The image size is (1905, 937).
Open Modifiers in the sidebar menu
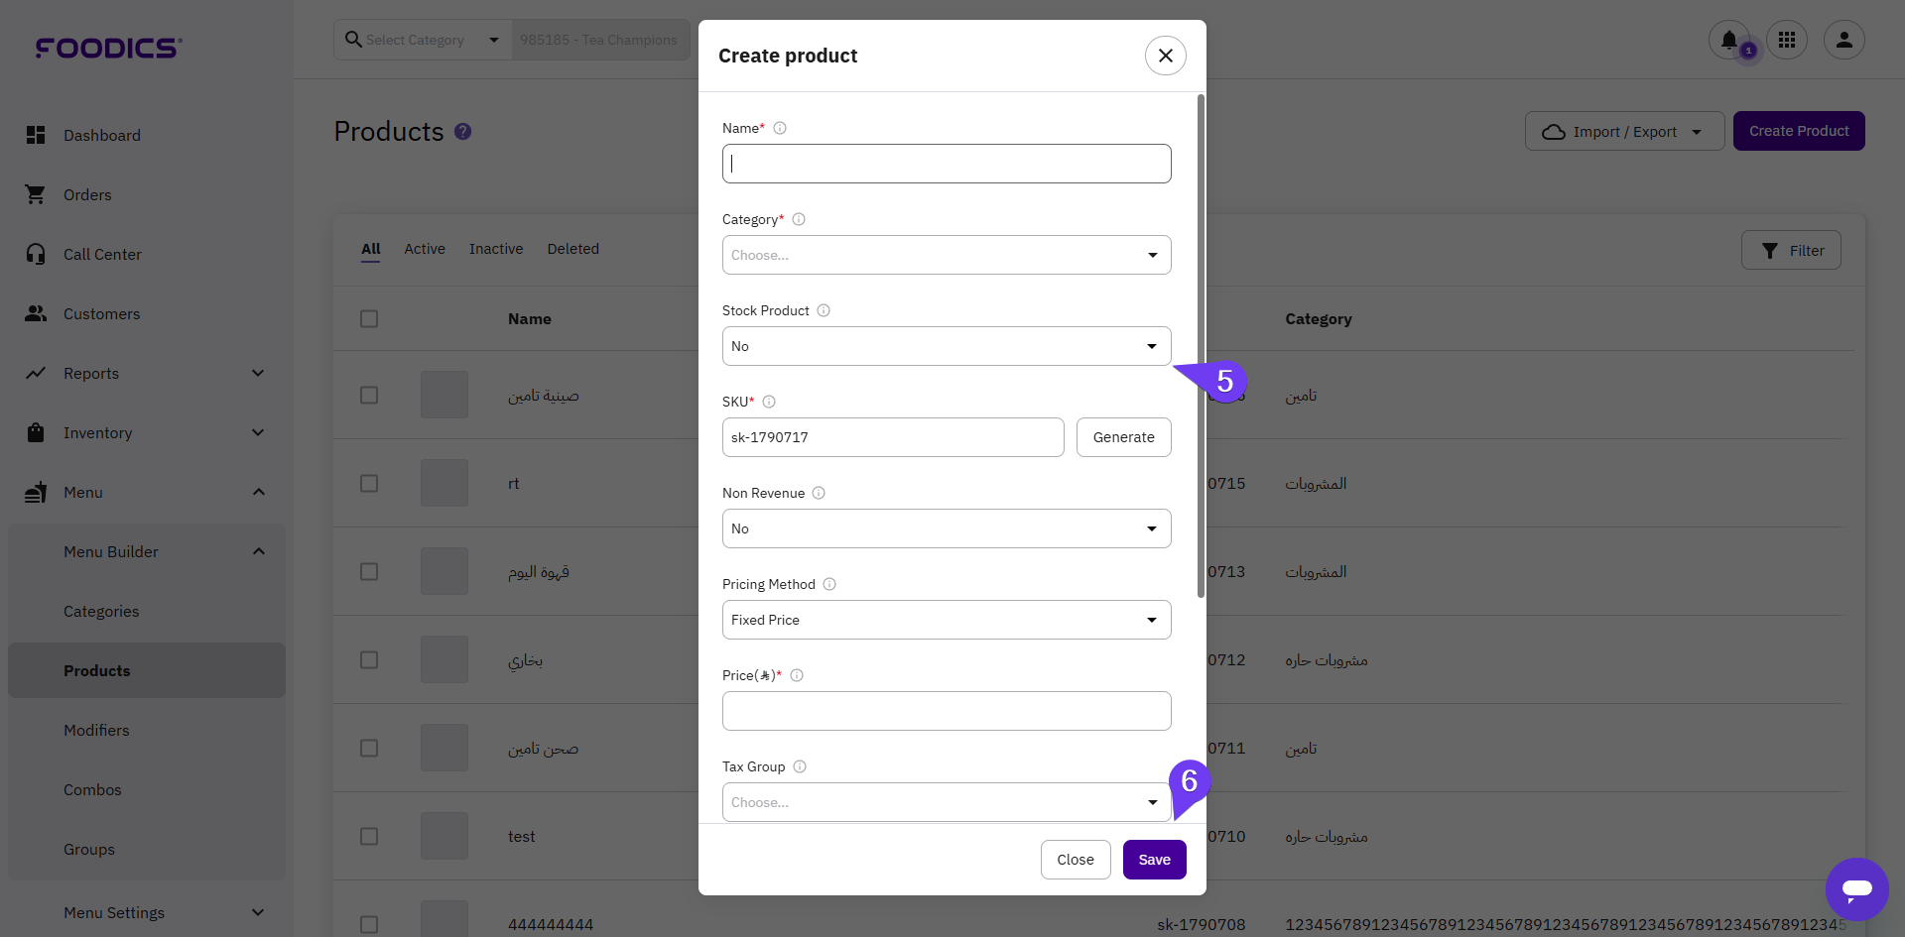96,731
